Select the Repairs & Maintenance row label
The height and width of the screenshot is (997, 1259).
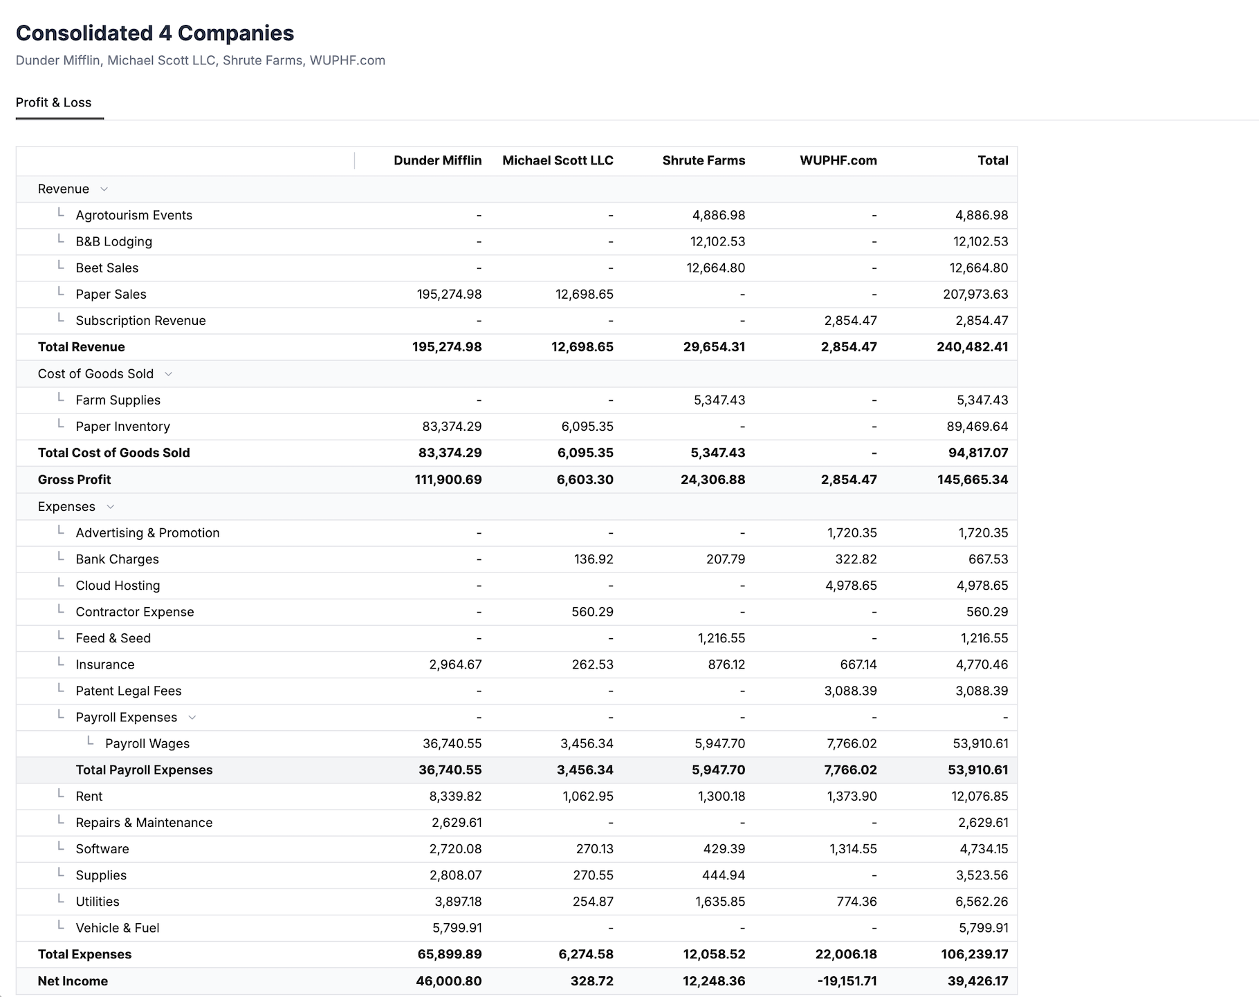145,823
